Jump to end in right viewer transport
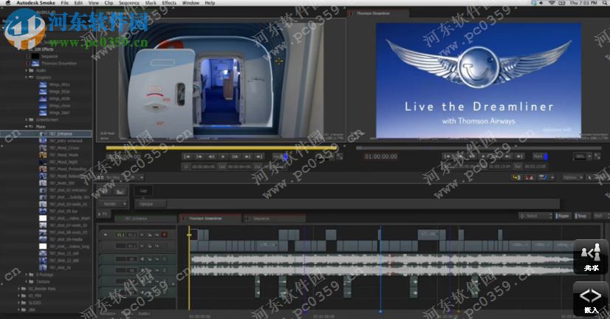This screenshot has width=610, height=319. [519, 157]
